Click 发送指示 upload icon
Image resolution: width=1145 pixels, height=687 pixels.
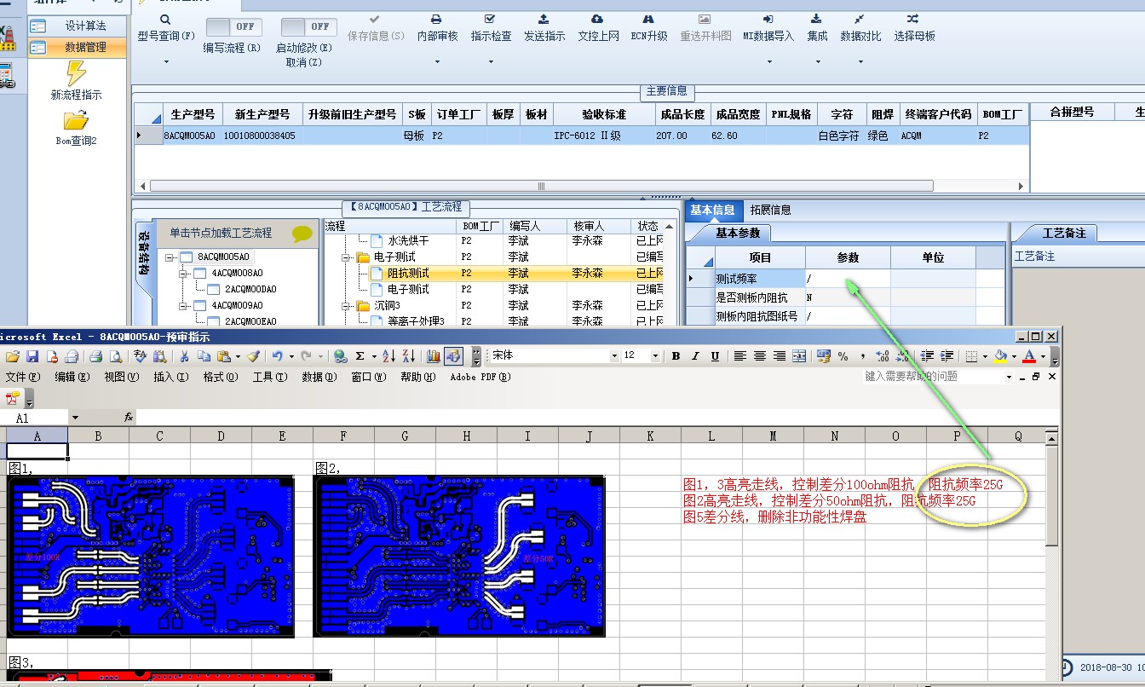(x=544, y=20)
